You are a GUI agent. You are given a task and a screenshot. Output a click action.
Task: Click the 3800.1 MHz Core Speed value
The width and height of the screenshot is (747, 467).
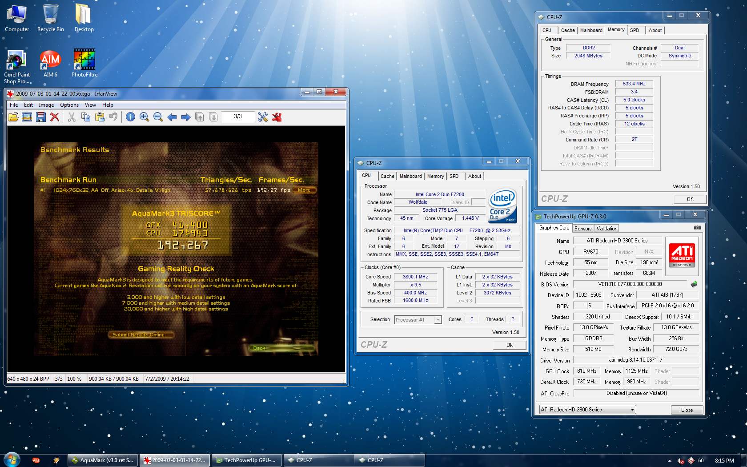(x=415, y=277)
